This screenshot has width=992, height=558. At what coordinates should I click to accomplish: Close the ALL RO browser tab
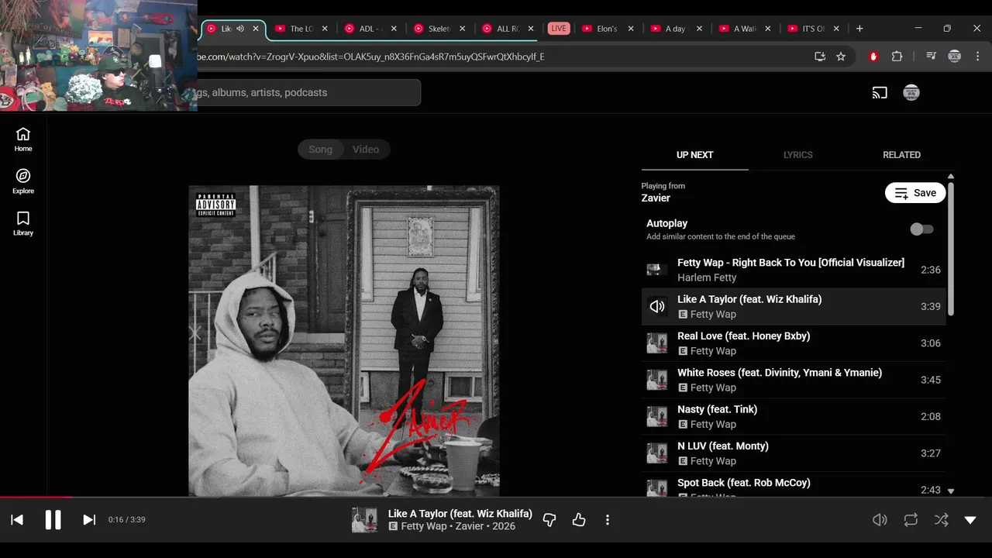531,29
